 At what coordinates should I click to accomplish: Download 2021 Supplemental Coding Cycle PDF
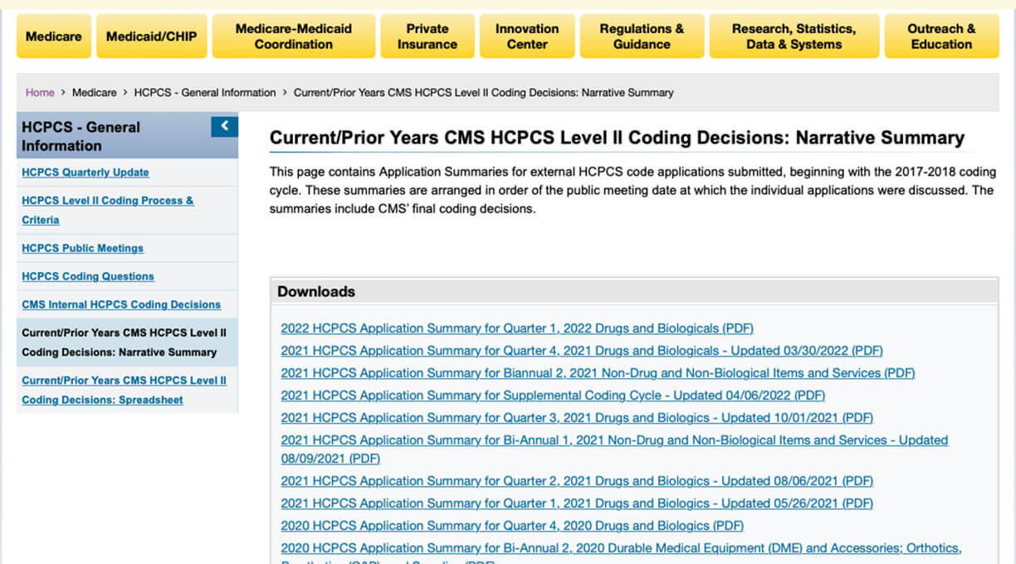(553, 396)
